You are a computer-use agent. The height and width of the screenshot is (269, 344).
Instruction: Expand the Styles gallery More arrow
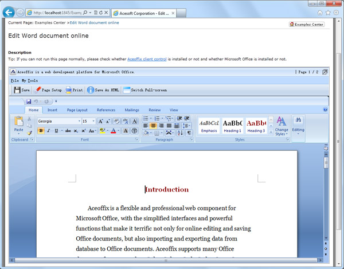tap(271, 132)
